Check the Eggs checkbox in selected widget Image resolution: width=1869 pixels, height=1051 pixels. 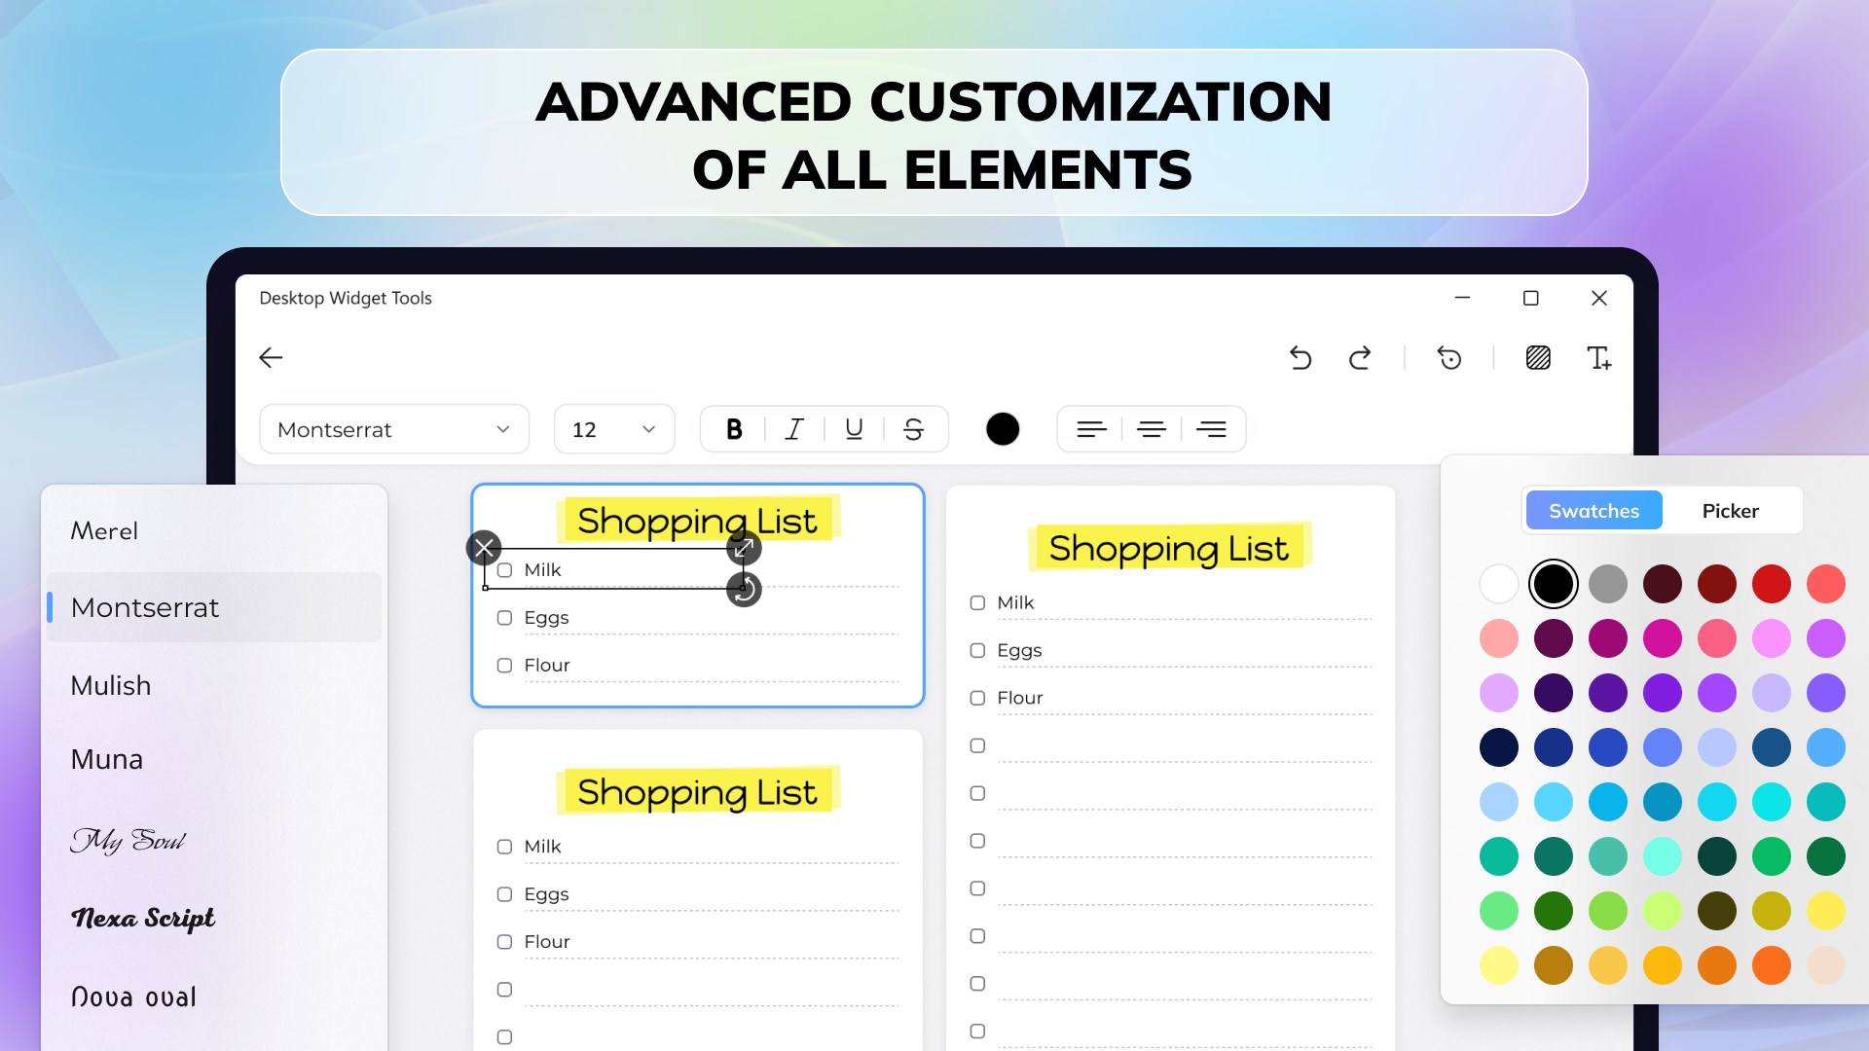(504, 618)
